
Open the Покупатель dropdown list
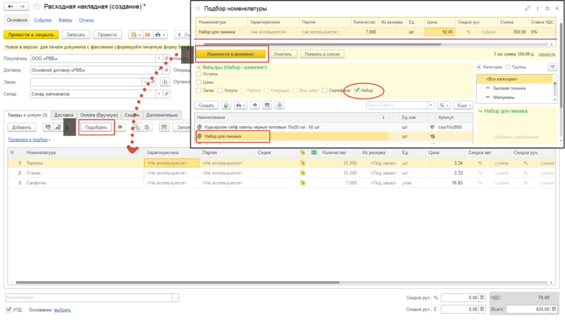(x=159, y=58)
